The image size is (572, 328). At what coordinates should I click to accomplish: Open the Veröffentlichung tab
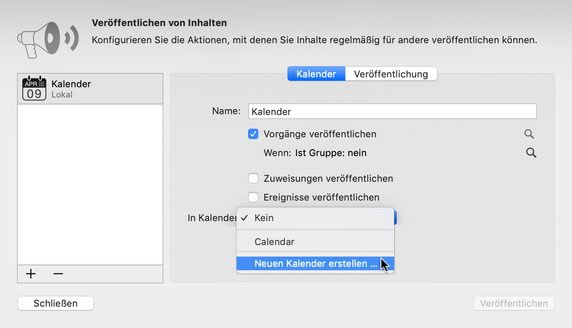tap(391, 74)
